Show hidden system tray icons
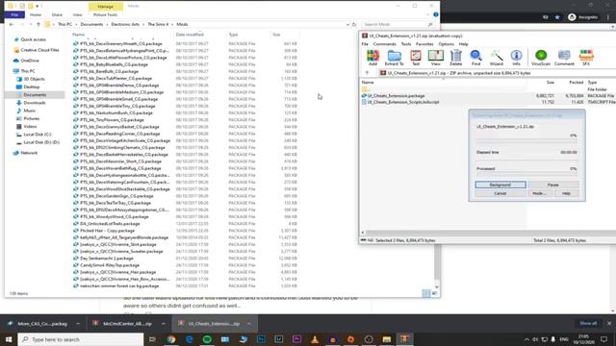Image resolution: width=616 pixels, height=346 pixels. pyautogui.click(x=526, y=339)
